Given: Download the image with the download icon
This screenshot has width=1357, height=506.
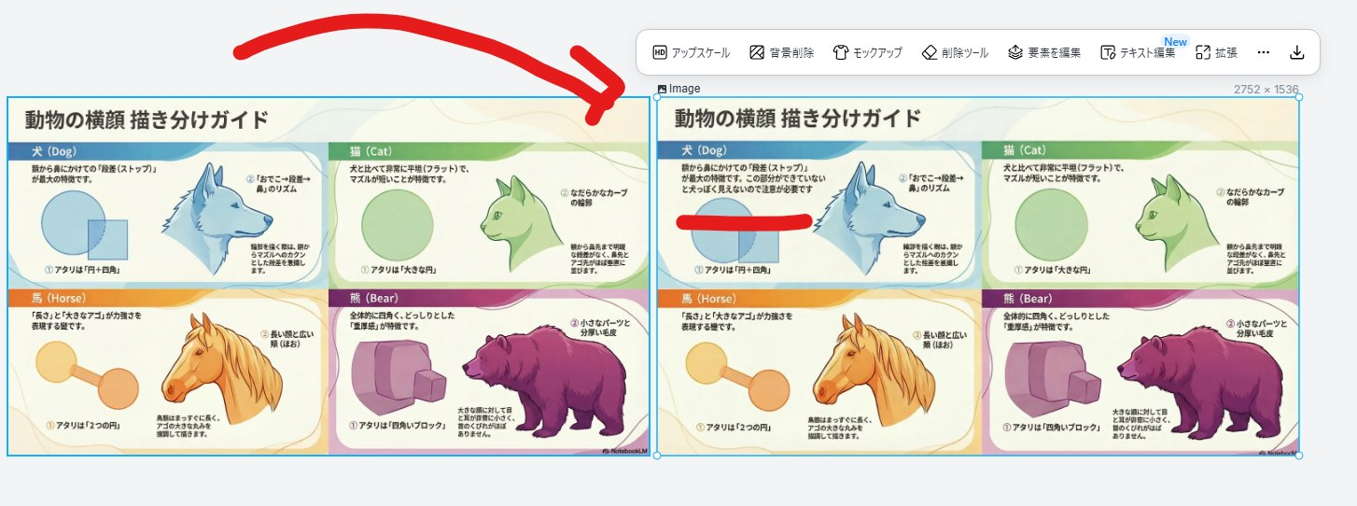Looking at the screenshot, I should (1296, 53).
